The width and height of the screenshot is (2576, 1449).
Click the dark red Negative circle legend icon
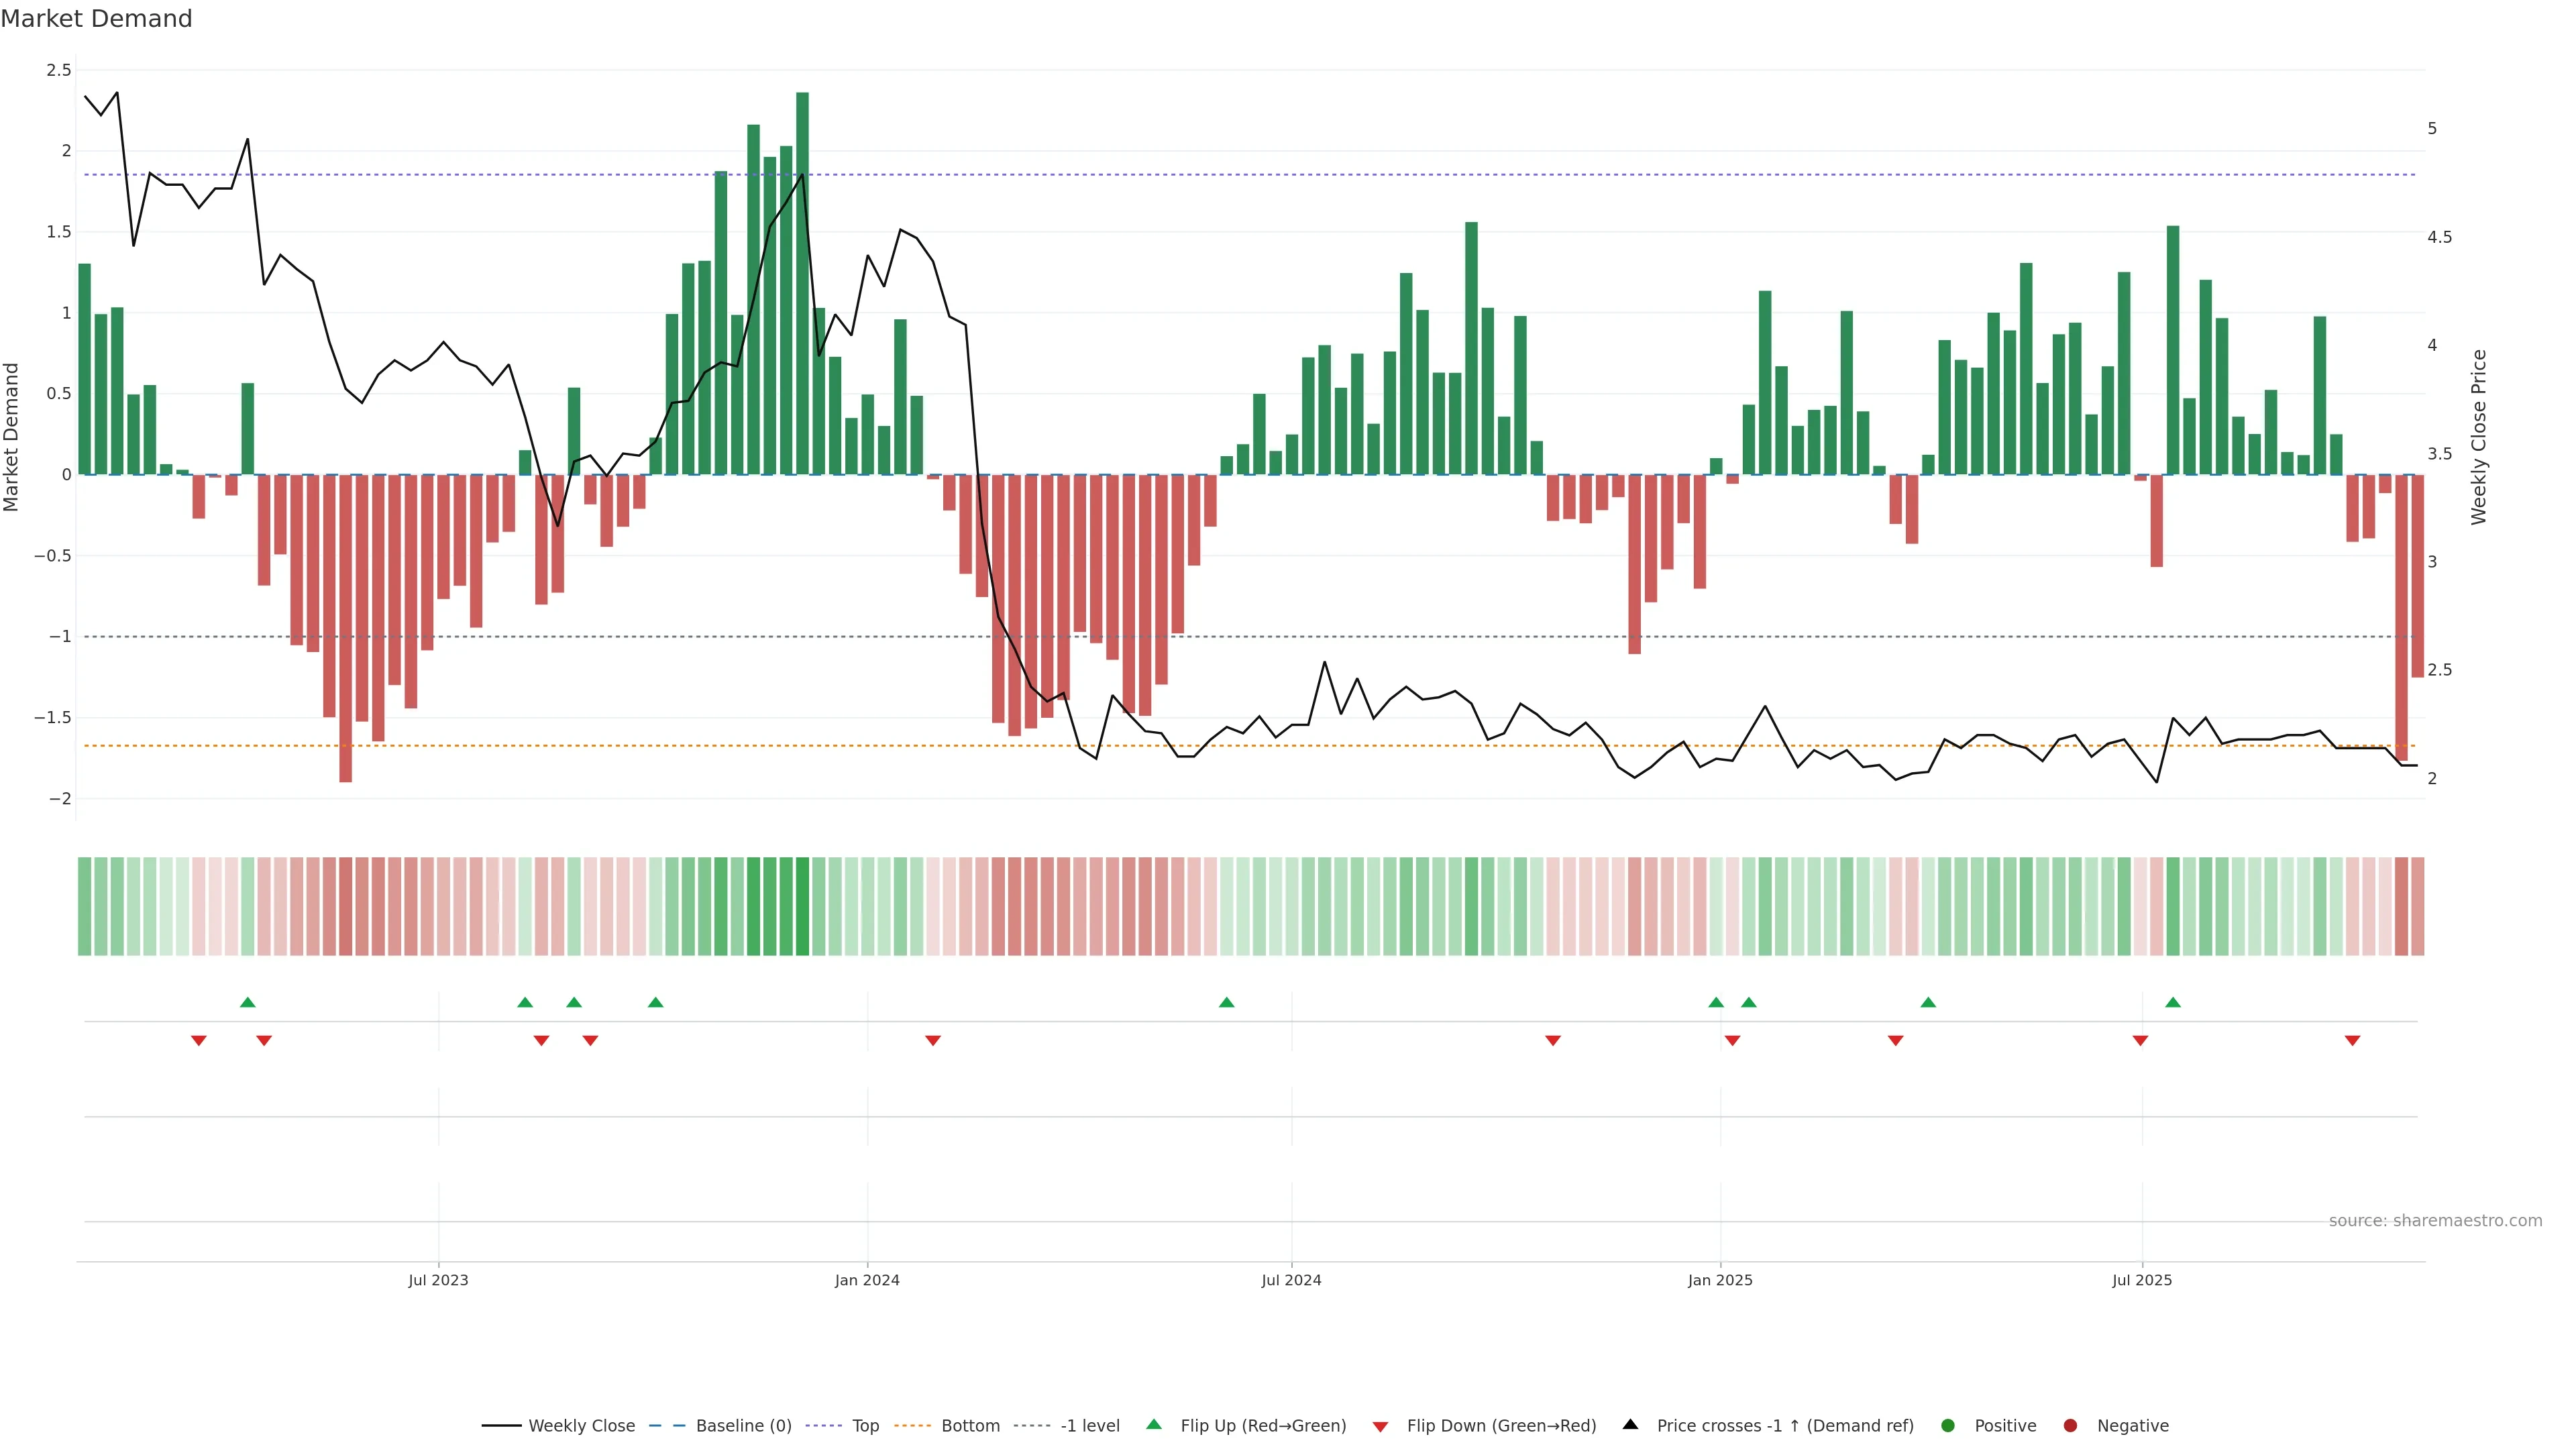2070,1425
